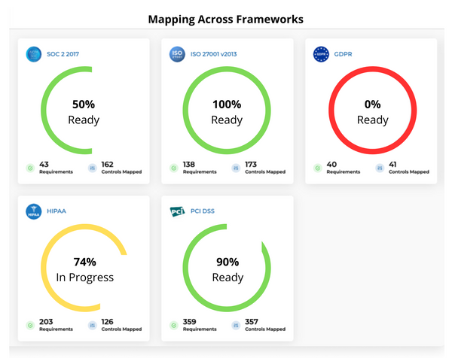Viewport: 452px width, 358px height.
Task: Click the ISO 27001 badge icon
Action: (178, 54)
